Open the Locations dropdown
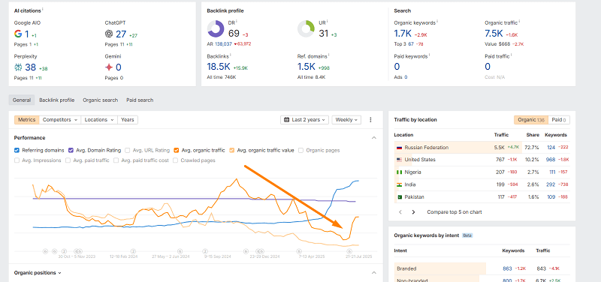601x282 pixels. [99, 120]
